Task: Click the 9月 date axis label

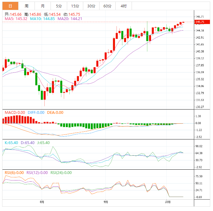Action: coord(106,202)
